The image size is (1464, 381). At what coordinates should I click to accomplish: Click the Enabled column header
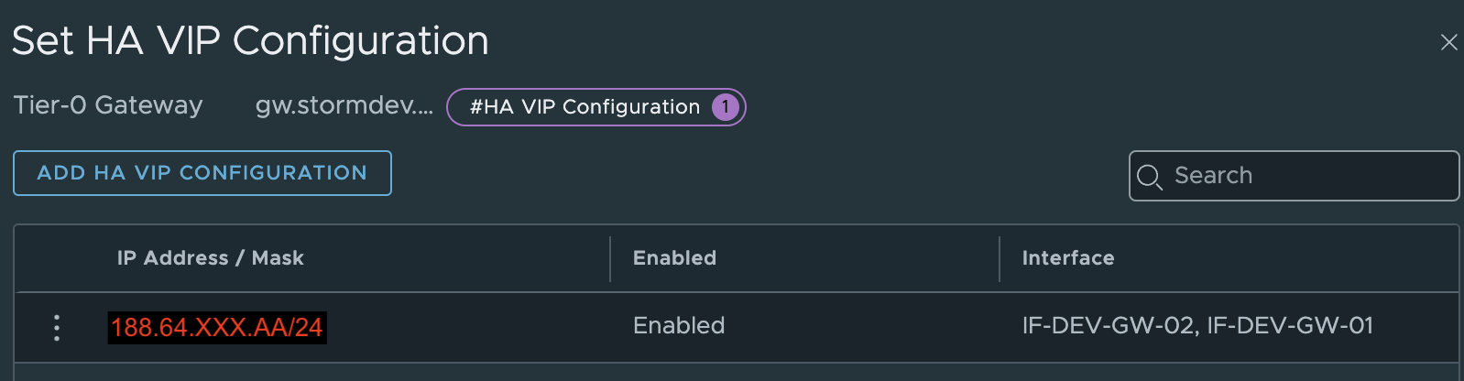click(674, 258)
